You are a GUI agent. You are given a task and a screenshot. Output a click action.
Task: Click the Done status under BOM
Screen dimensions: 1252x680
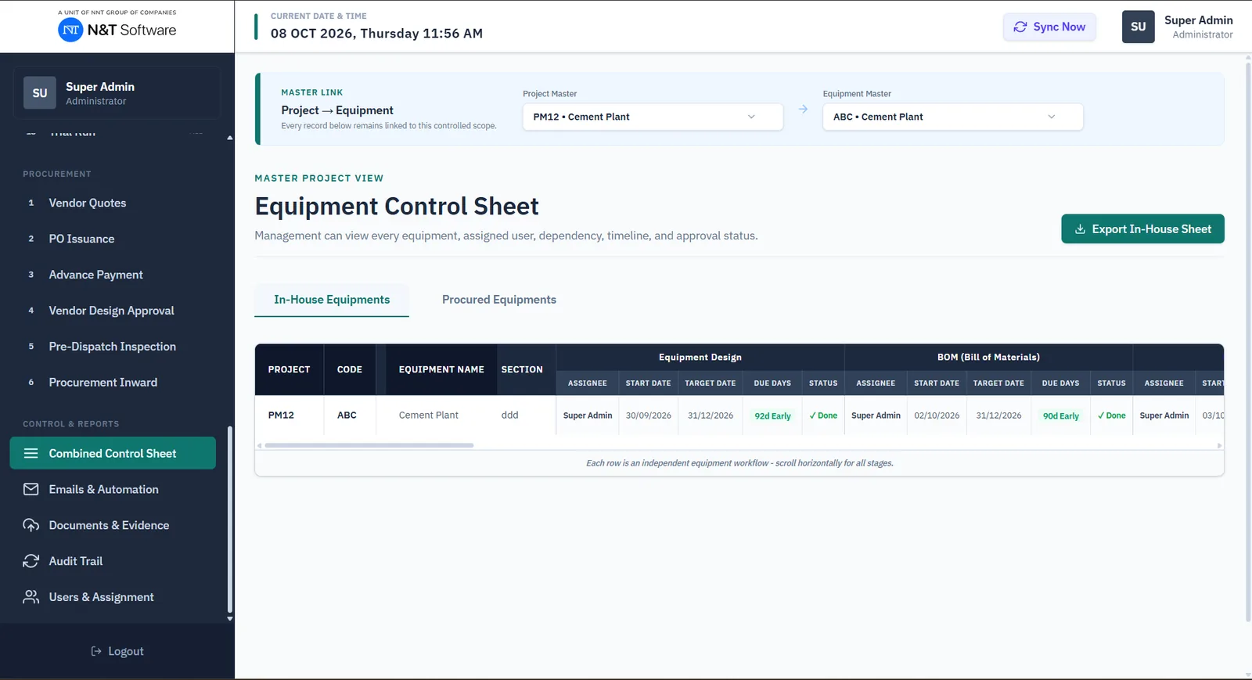1112,416
